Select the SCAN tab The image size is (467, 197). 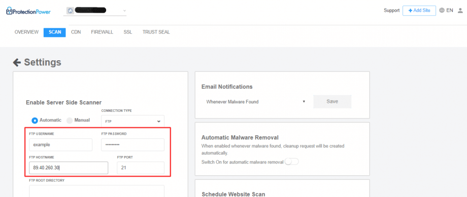coord(55,32)
